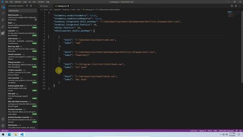Install the ConEmu Launcher extension
The width and height of the screenshot is (243, 137).
[x=35, y=75]
